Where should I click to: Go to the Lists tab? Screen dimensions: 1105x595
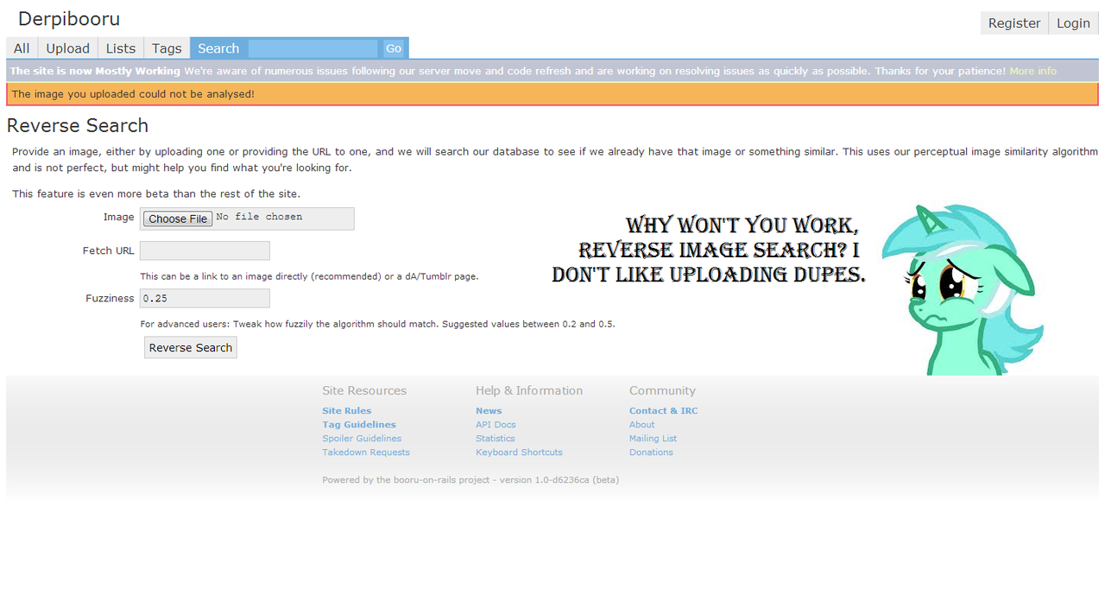pos(120,48)
